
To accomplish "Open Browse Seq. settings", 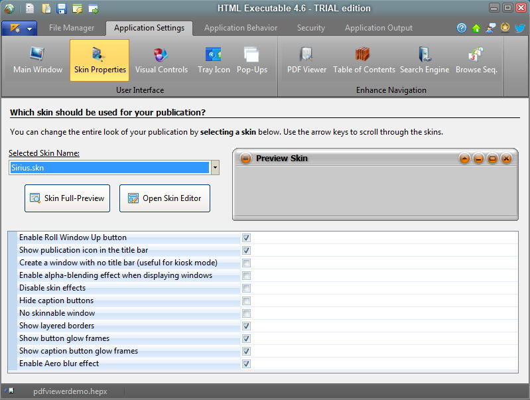I will [x=476, y=60].
